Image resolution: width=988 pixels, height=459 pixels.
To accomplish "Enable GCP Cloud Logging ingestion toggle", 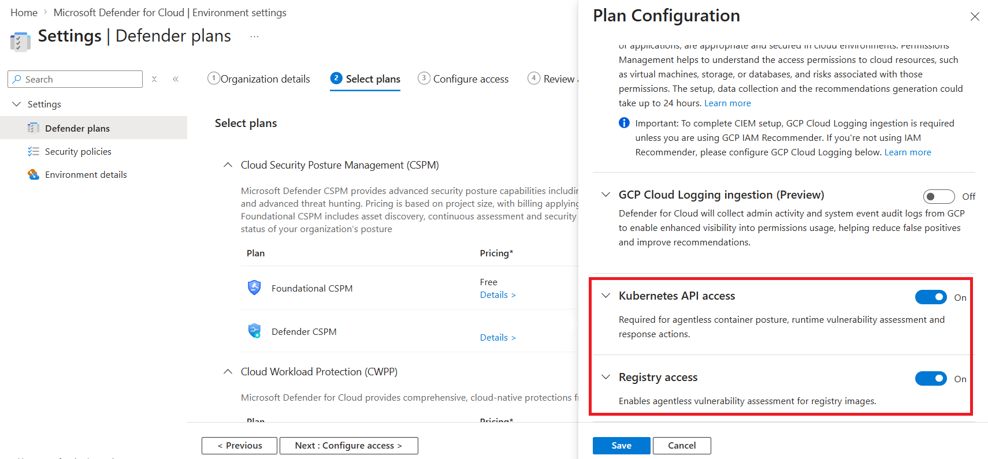I will (x=938, y=196).
